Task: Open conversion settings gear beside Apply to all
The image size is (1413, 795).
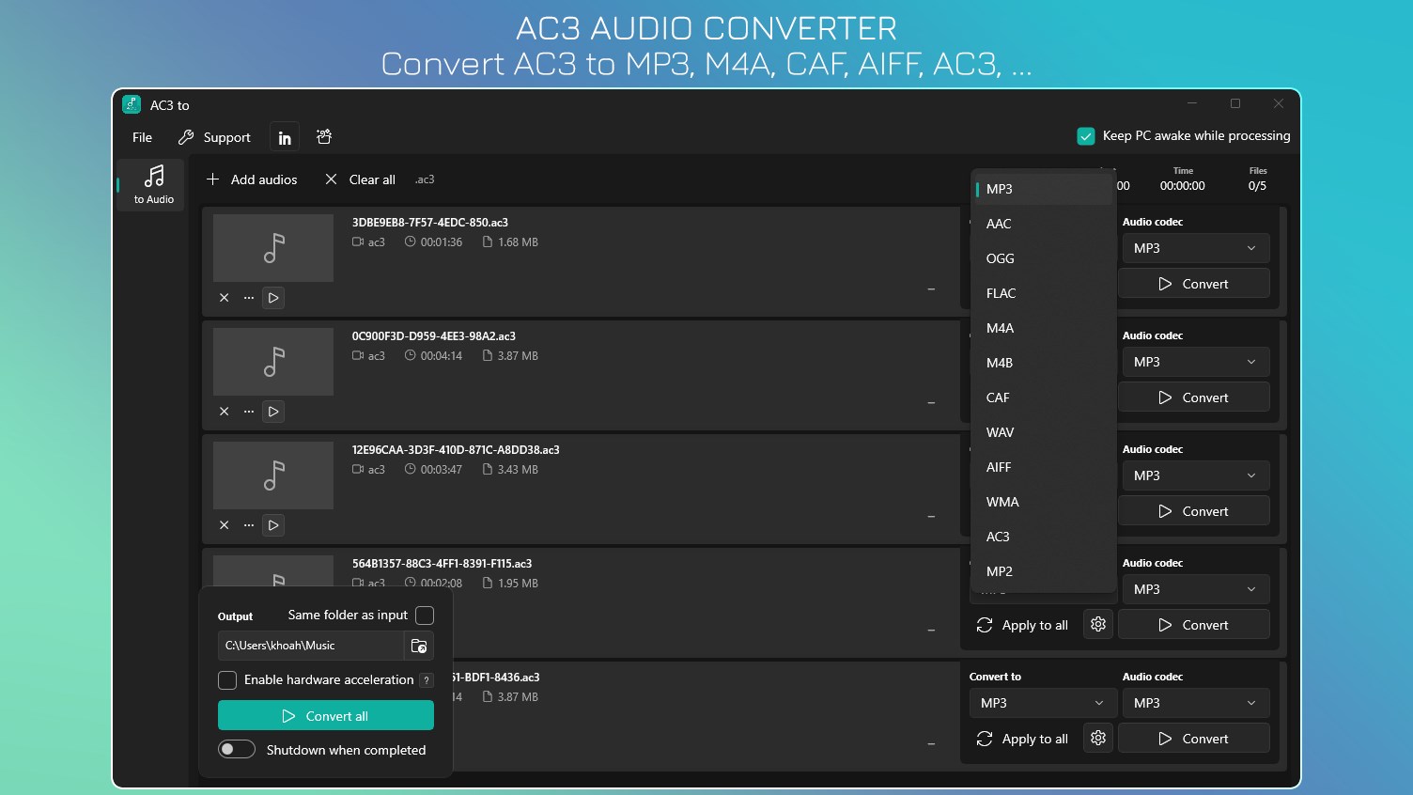Action: coord(1097,624)
